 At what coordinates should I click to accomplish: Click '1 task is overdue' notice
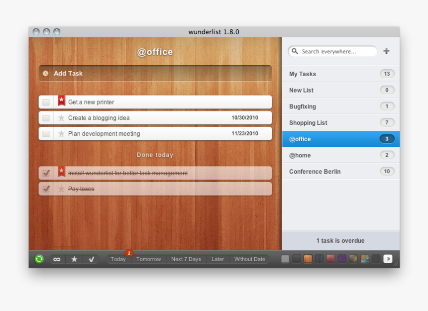click(x=340, y=241)
